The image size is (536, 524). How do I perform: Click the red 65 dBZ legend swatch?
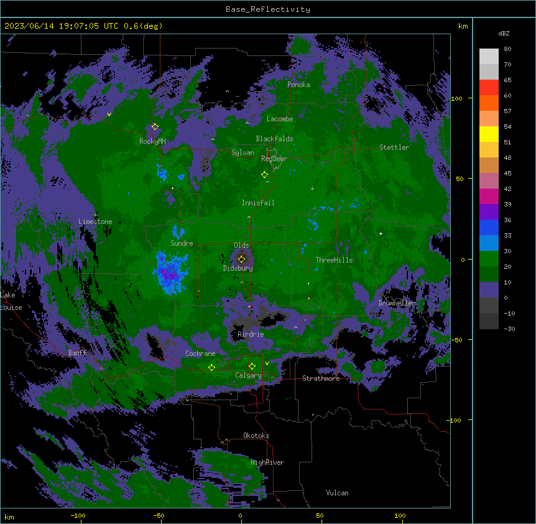(x=489, y=88)
